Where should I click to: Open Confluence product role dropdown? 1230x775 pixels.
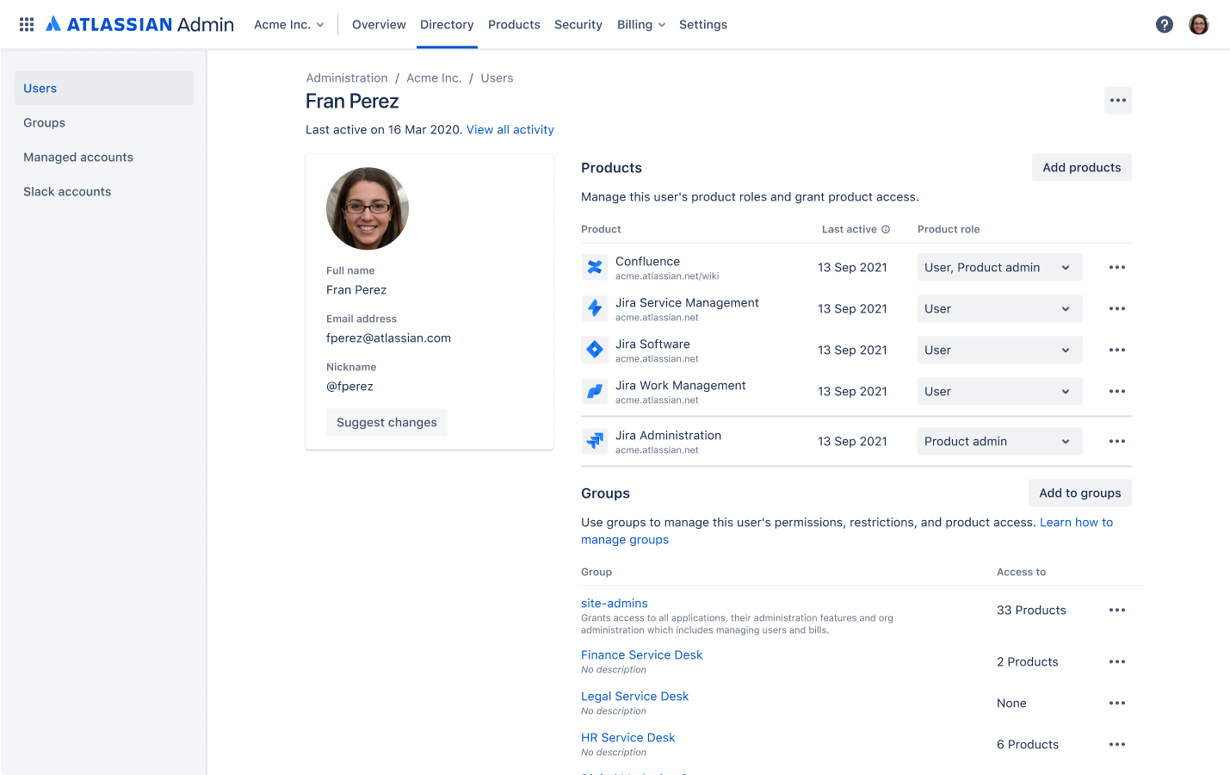pos(1000,267)
